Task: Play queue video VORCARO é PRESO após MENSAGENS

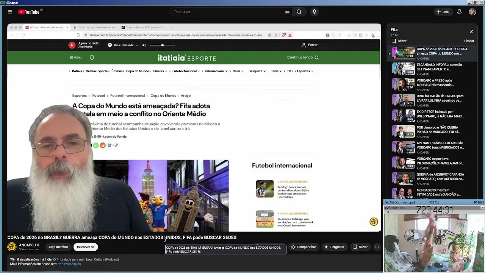Action: (x=432, y=84)
